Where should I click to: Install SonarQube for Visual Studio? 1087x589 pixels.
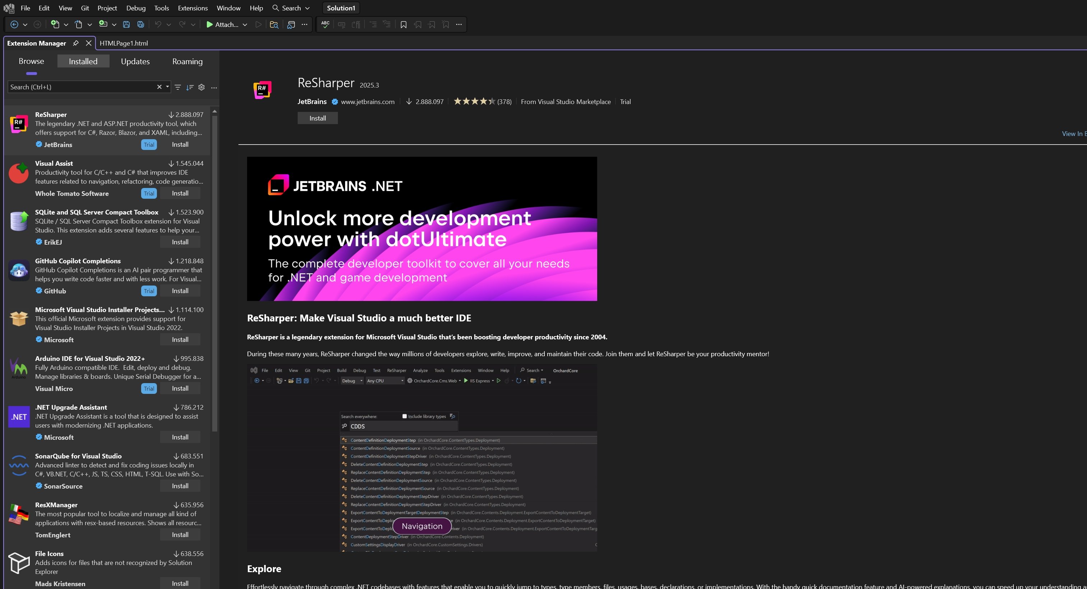click(180, 486)
